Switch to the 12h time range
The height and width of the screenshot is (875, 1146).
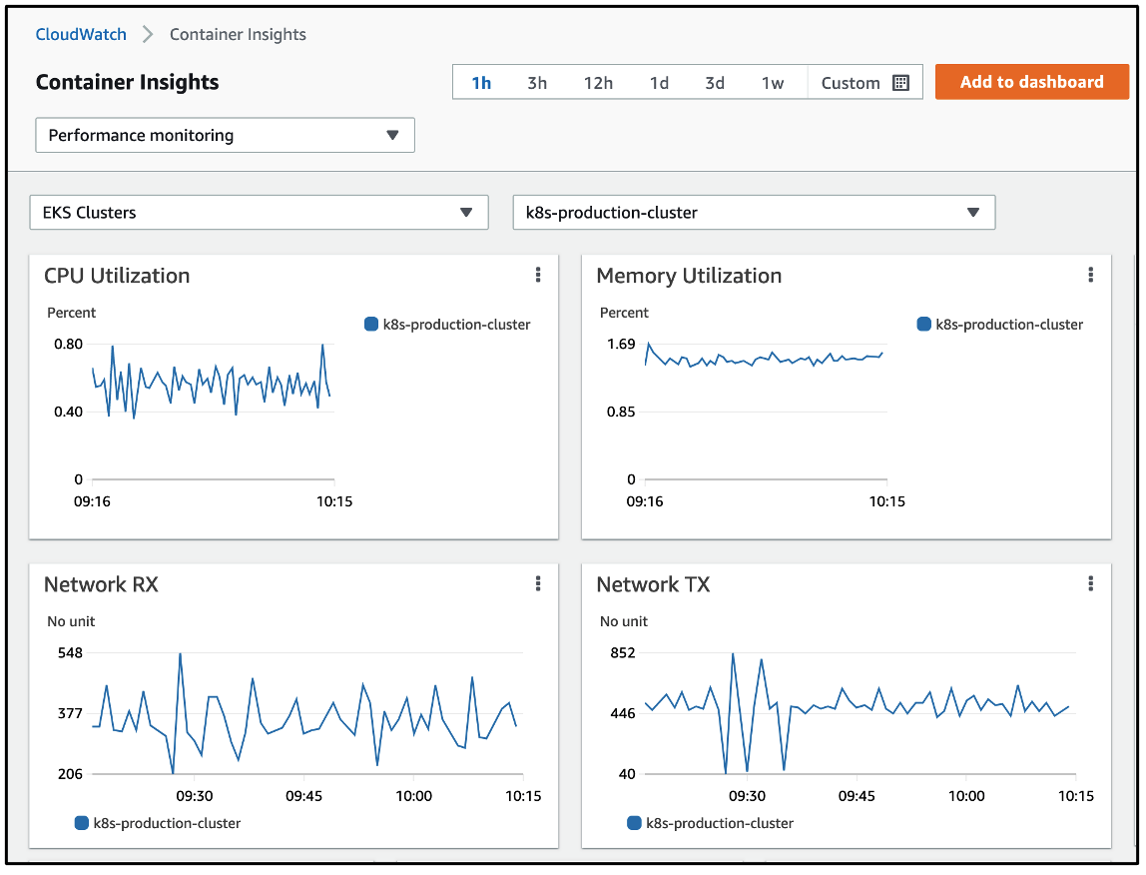pos(598,82)
